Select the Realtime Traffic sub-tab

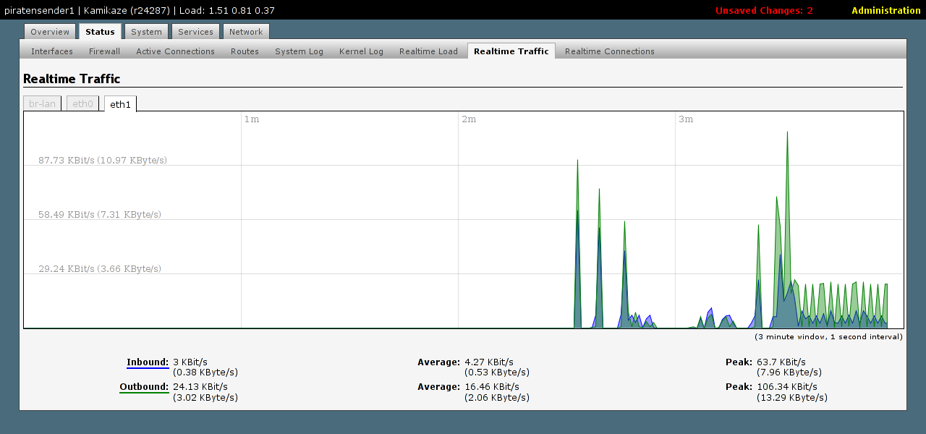[x=511, y=51]
